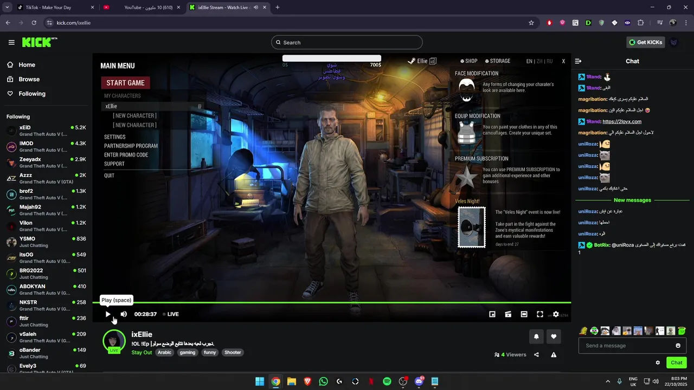Viewport: 694px width, 390px height.
Task: Open Following in sidebar
Action: (26, 94)
